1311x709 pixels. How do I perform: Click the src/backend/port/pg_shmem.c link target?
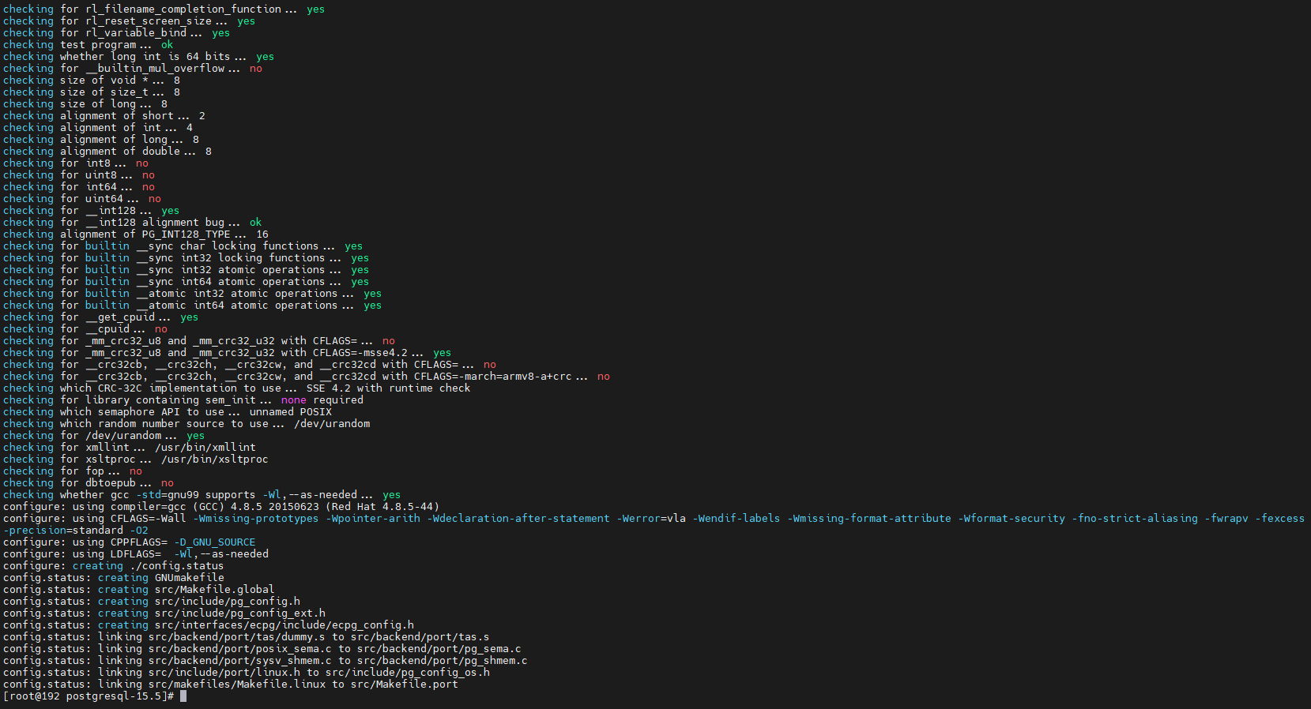pyautogui.click(x=442, y=661)
